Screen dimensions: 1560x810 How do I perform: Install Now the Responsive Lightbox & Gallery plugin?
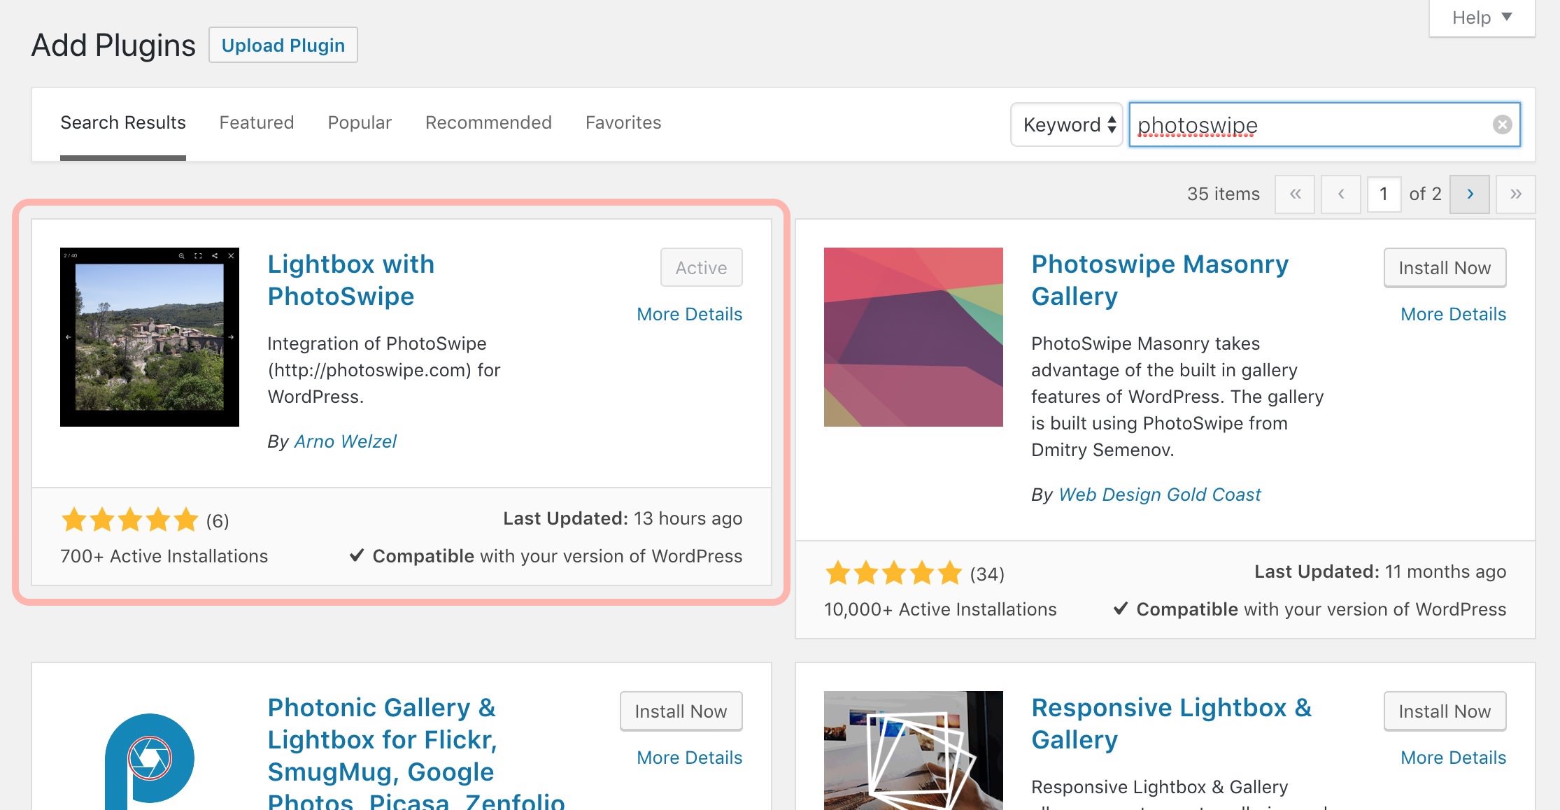point(1445,711)
